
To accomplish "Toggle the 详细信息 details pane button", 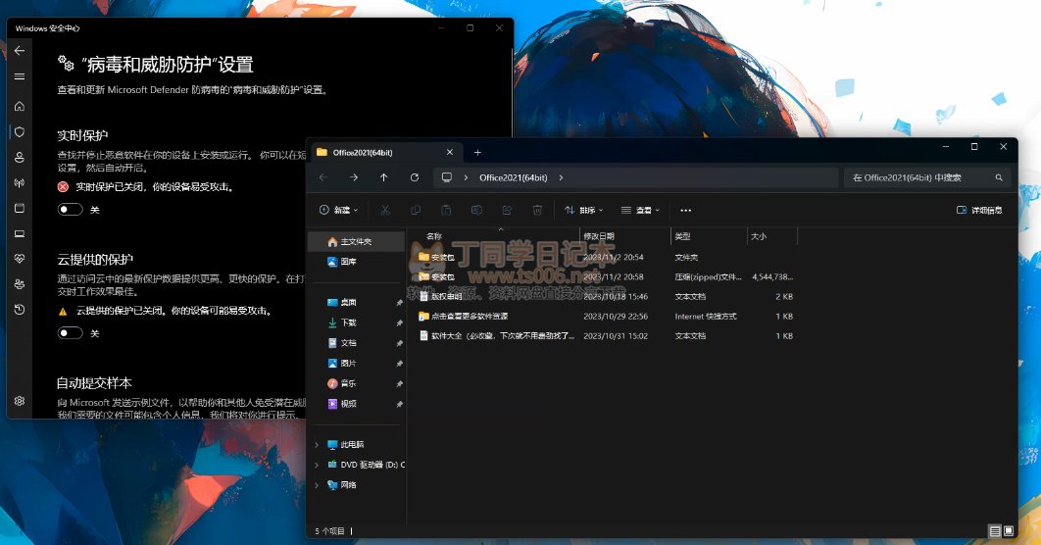I will 979,210.
